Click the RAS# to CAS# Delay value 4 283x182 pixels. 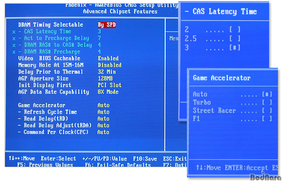point(99,45)
